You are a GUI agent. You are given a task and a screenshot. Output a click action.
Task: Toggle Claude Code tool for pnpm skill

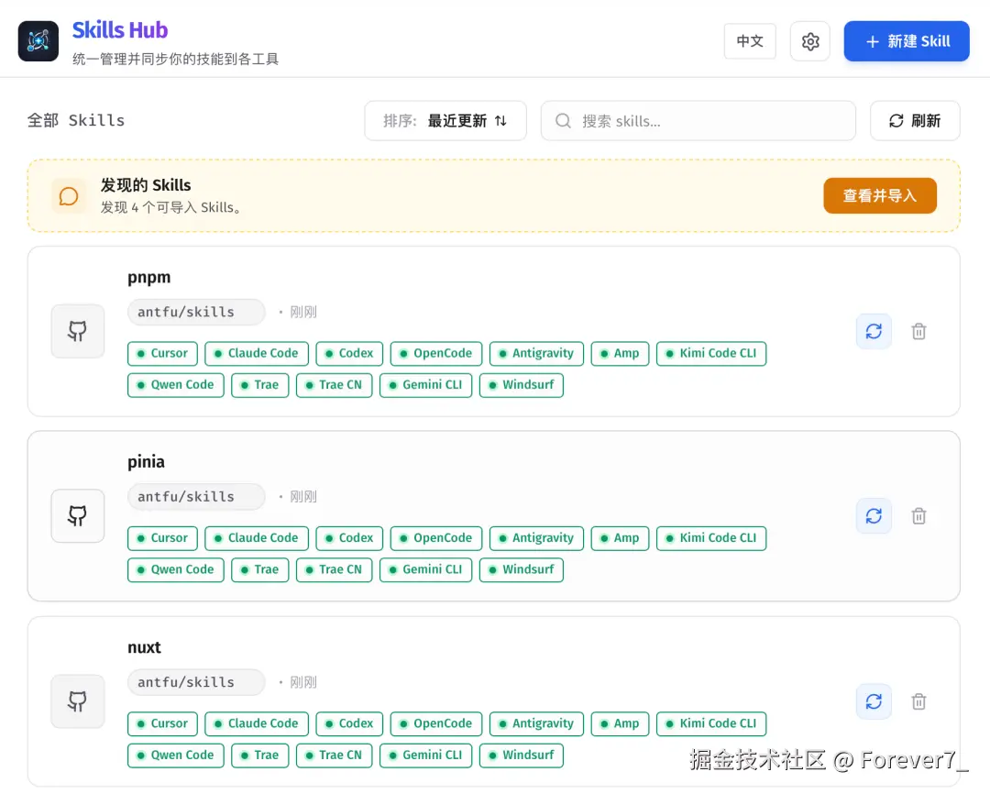click(x=257, y=354)
